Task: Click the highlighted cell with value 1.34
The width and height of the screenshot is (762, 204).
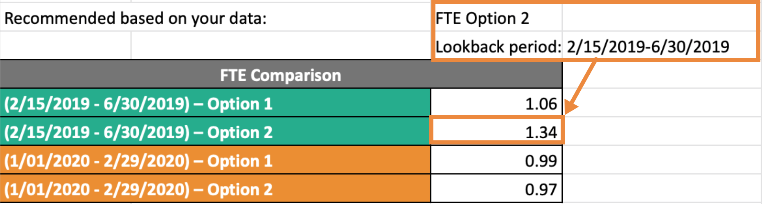Action: [x=497, y=131]
